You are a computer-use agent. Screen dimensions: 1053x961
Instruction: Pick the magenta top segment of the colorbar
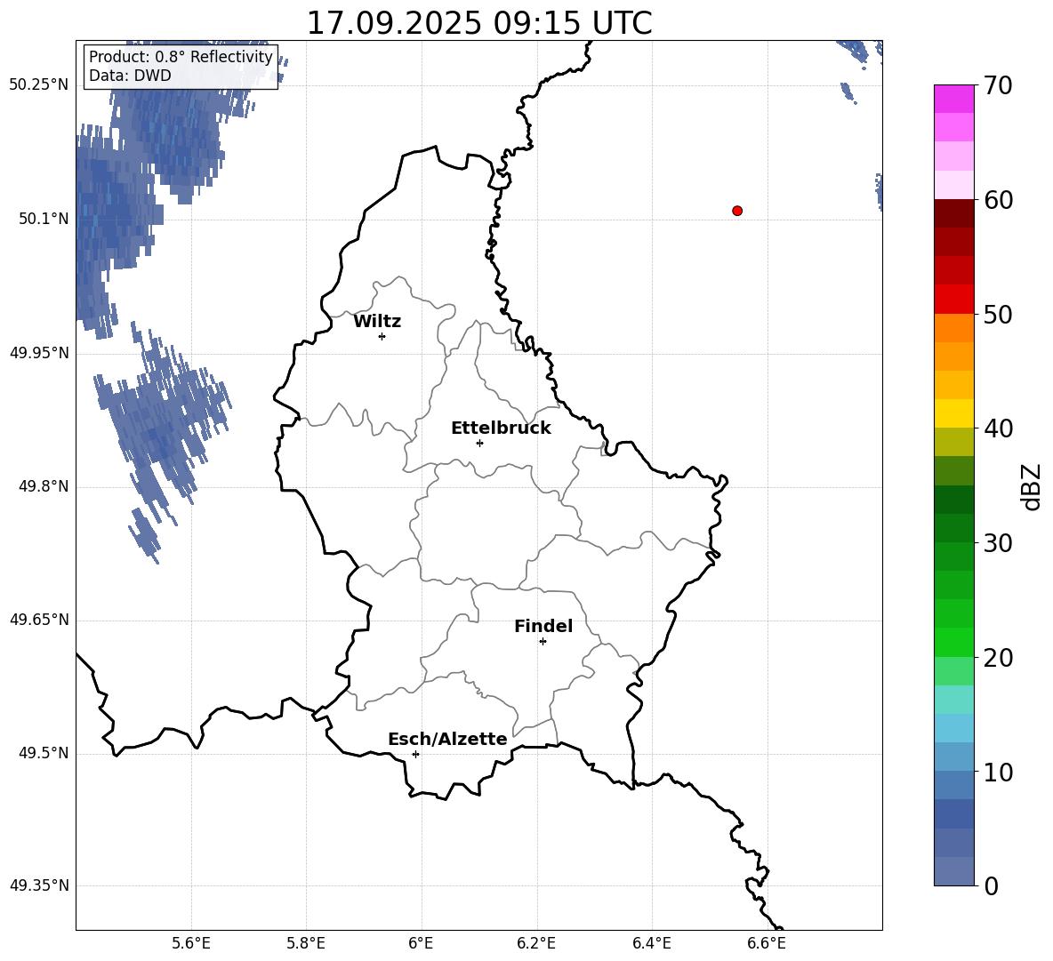[954, 99]
